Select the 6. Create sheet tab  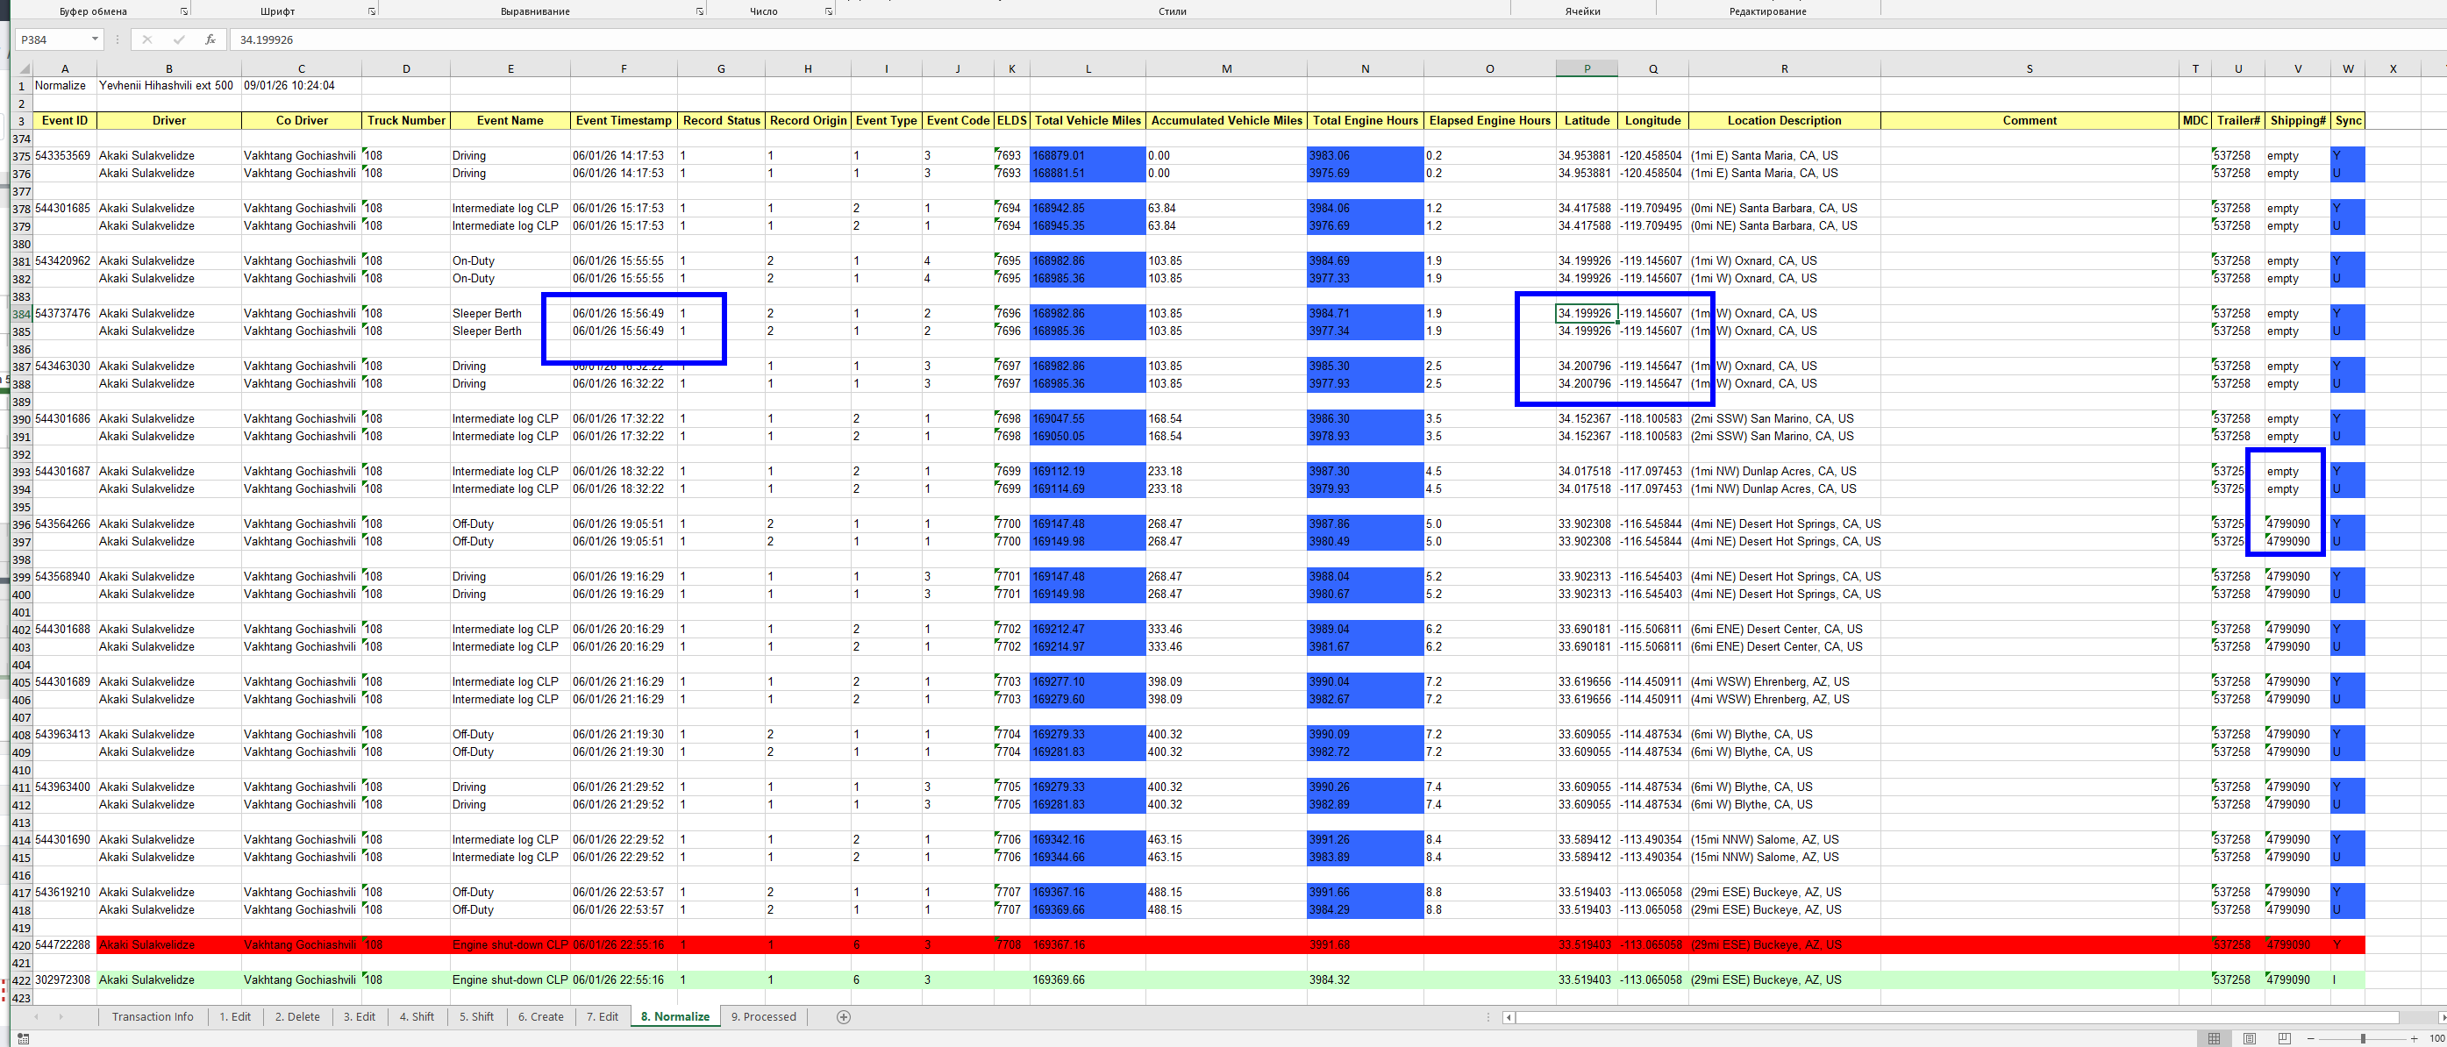coord(540,1016)
